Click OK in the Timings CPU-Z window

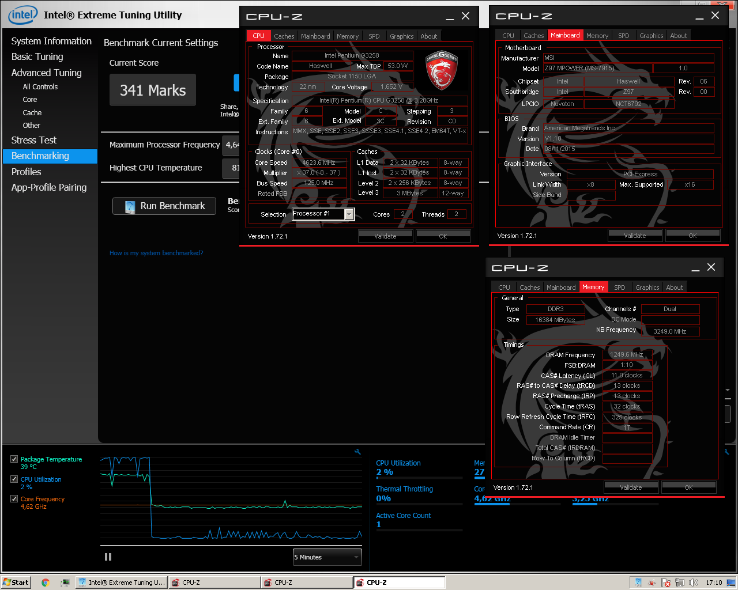(x=688, y=487)
